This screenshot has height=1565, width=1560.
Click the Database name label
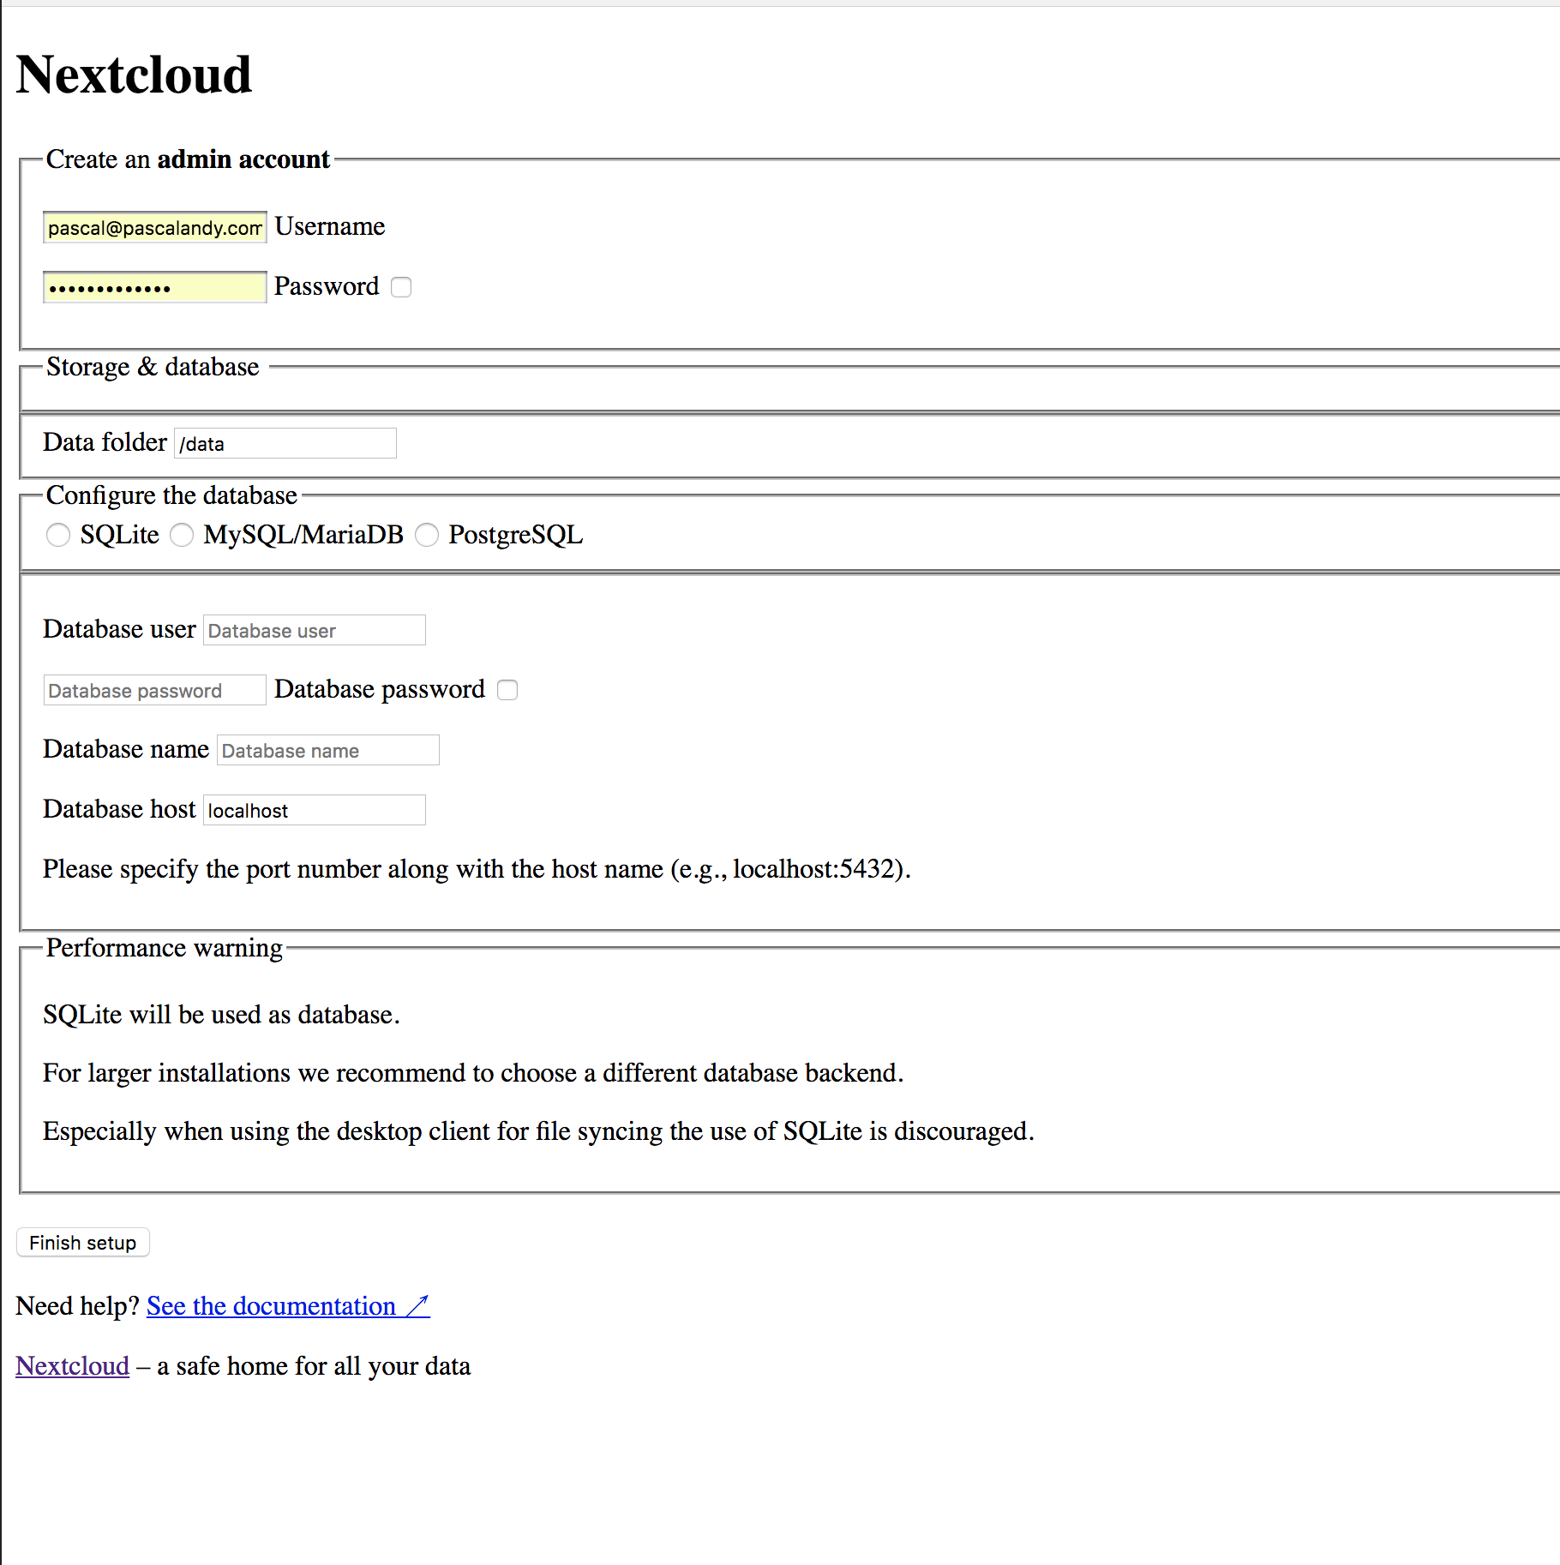click(x=127, y=749)
